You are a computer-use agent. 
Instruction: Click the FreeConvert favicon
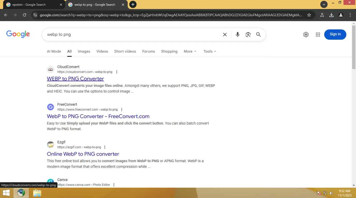click(x=50, y=107)
